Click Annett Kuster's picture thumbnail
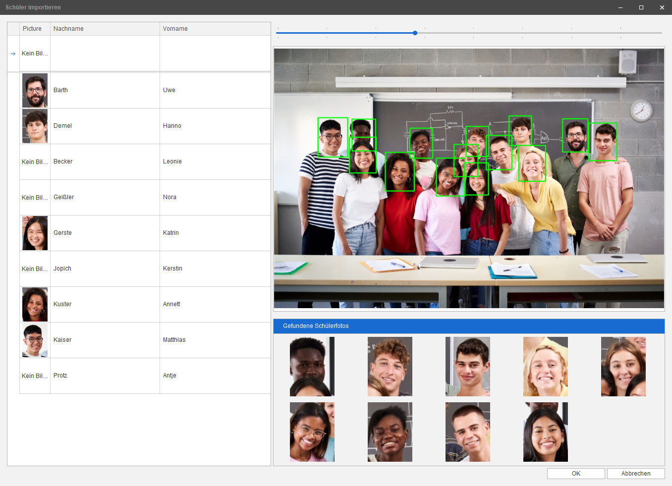This screenshot has width=672, height=486. (x=35, y=304)
